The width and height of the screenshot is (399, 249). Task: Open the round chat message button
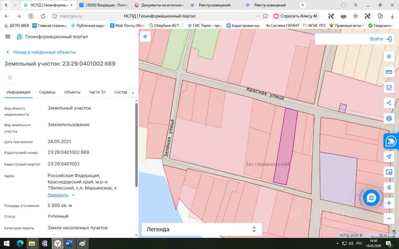click(x=371, y=198)
